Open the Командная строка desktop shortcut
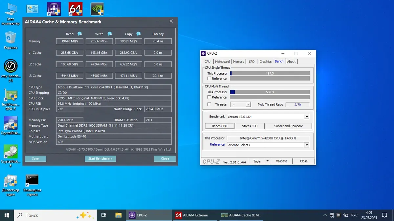394x221 pixels. [32, 180]
